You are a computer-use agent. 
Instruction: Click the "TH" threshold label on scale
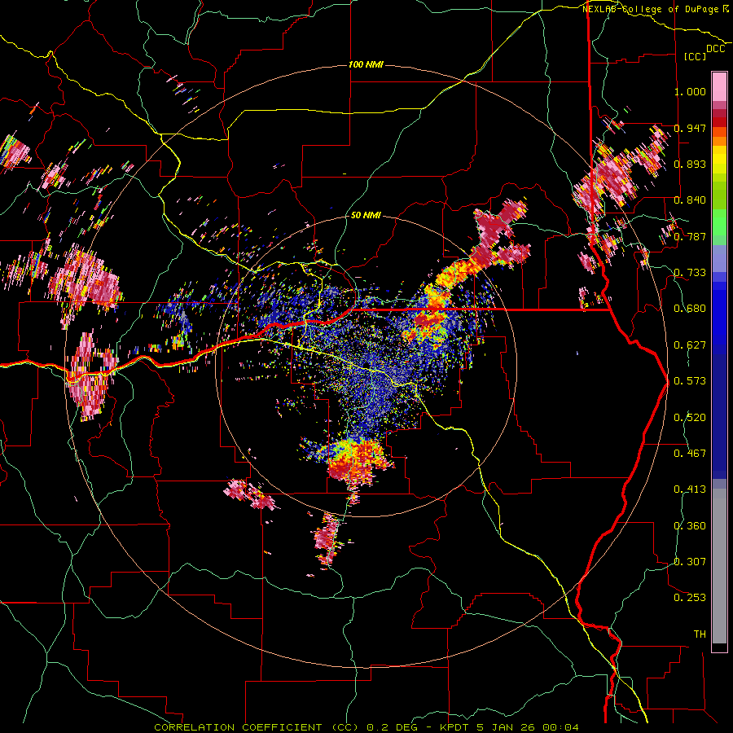700,634
